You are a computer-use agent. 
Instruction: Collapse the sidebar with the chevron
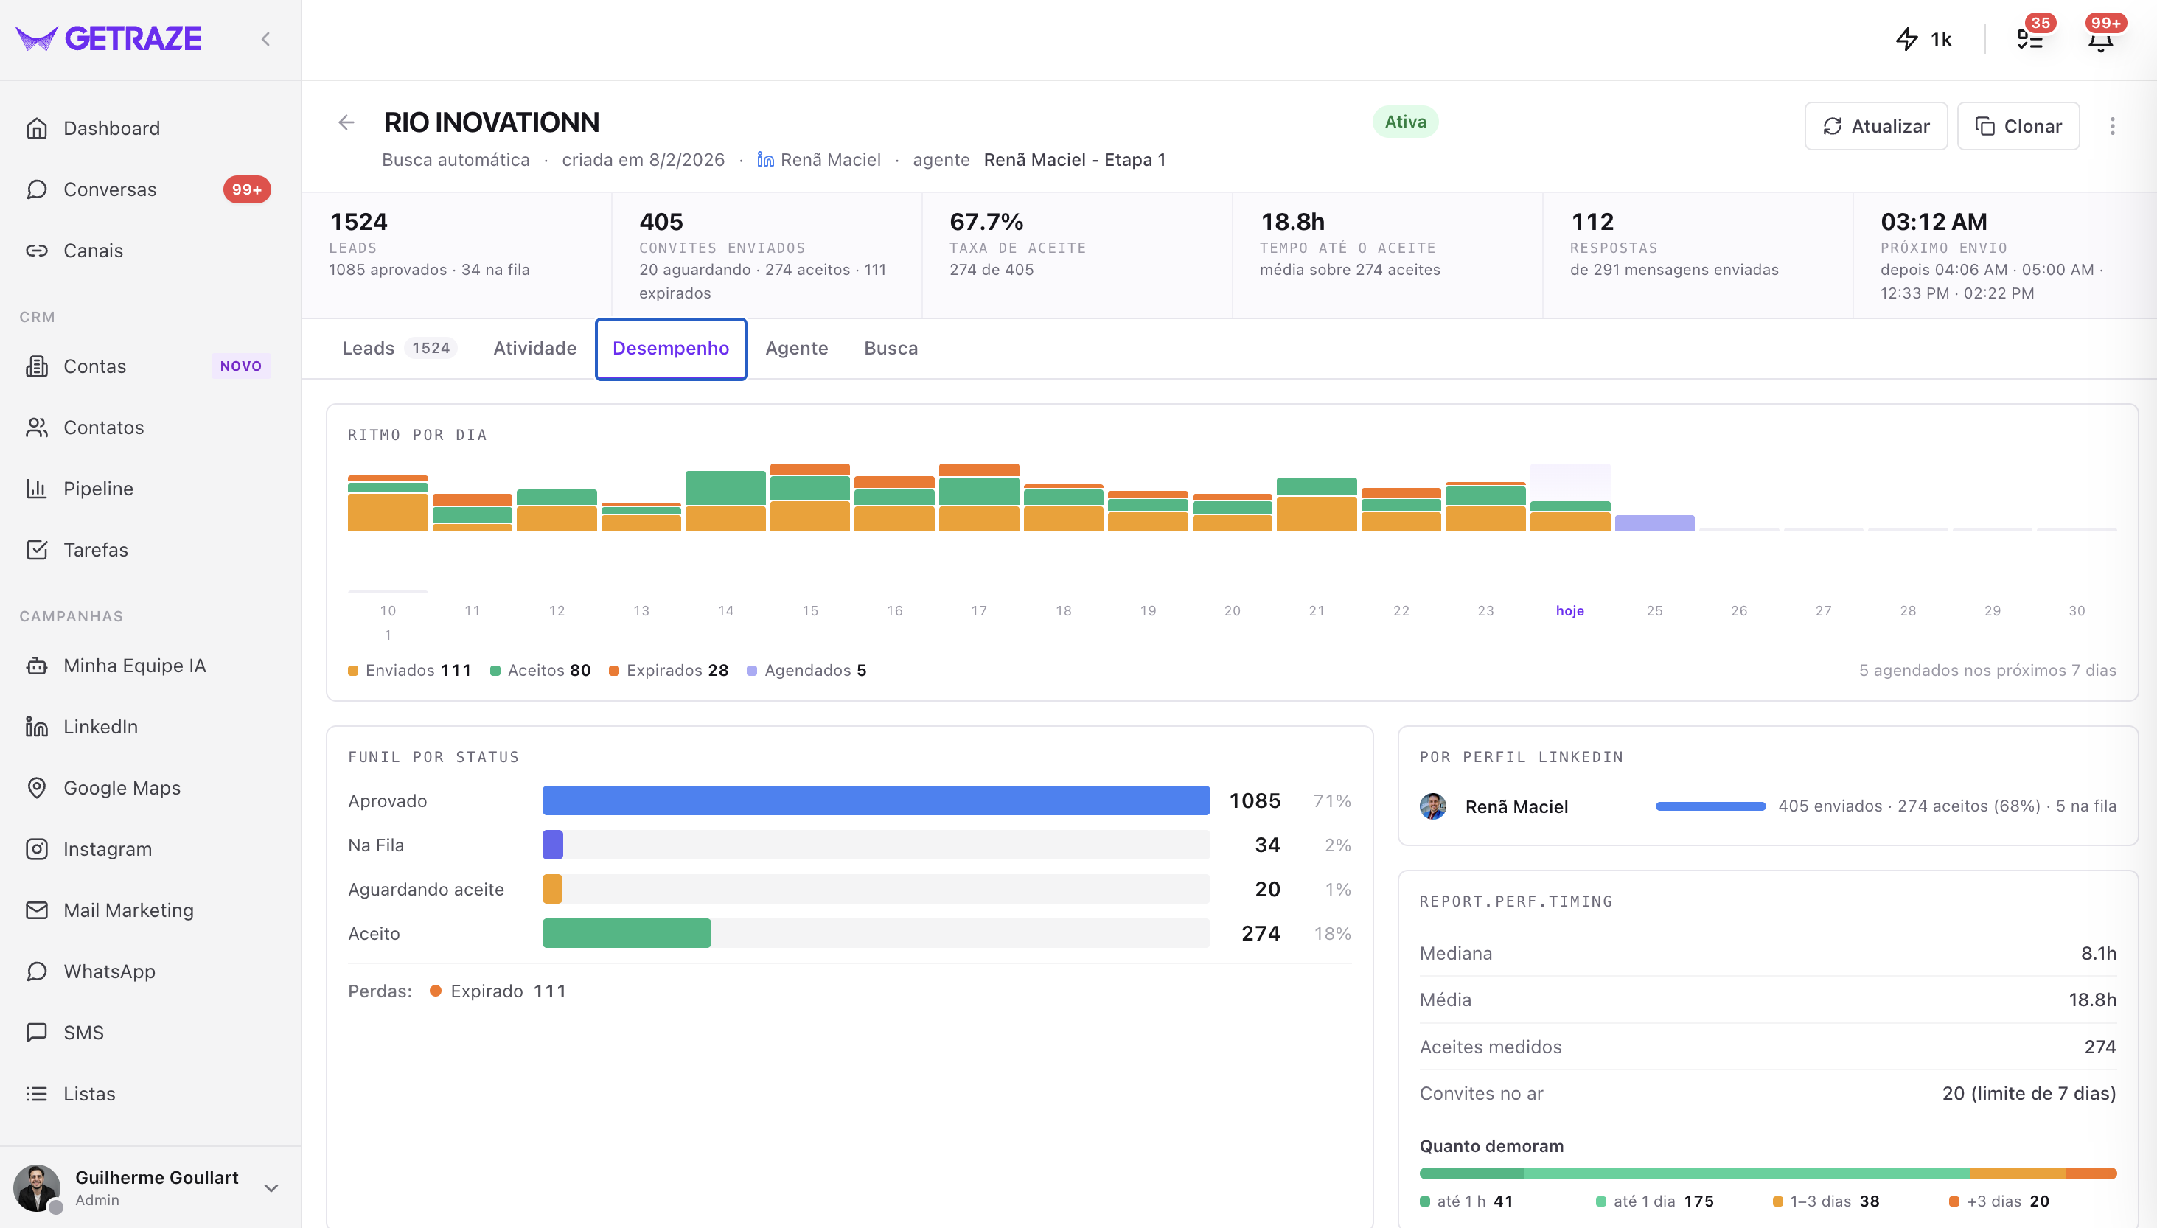265,39
